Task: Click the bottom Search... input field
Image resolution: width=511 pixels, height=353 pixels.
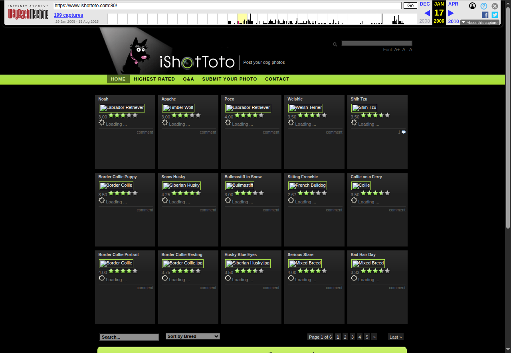Action: (129, 337)
